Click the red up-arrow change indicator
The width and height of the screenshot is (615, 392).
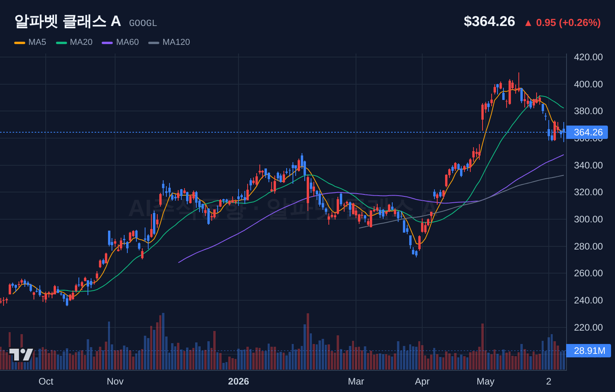pyautogui.click(x=528, y=23)
